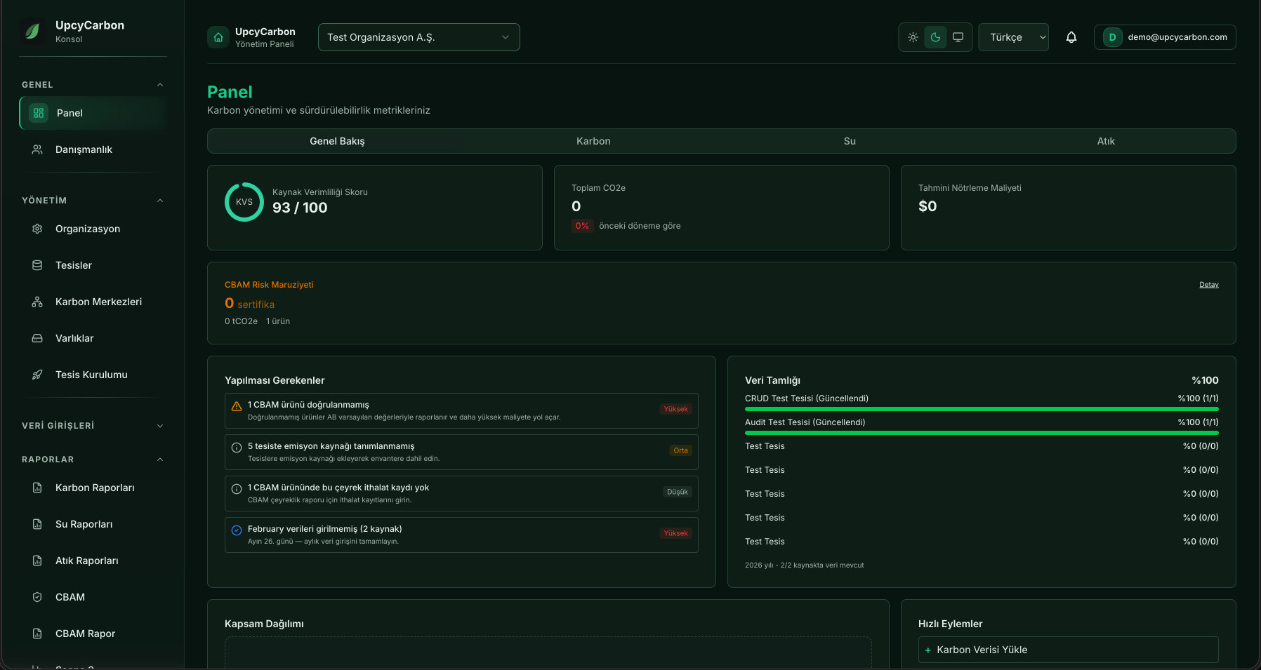Click Karbon Verisi Yükle quick action
The width and height of the screenshot is (1261, 670).
pos(1068,650)
